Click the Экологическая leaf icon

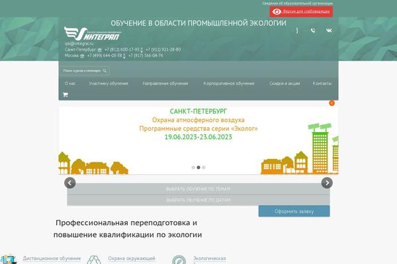tap(179, 259)
